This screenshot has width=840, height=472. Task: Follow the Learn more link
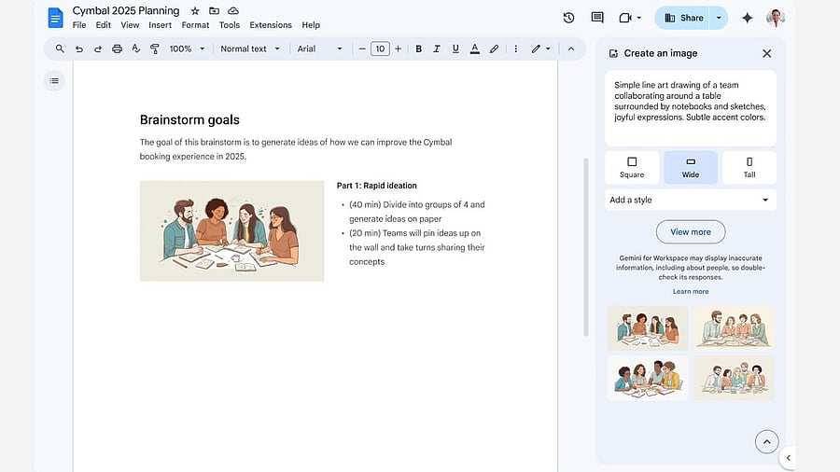(x=690, y=291)
